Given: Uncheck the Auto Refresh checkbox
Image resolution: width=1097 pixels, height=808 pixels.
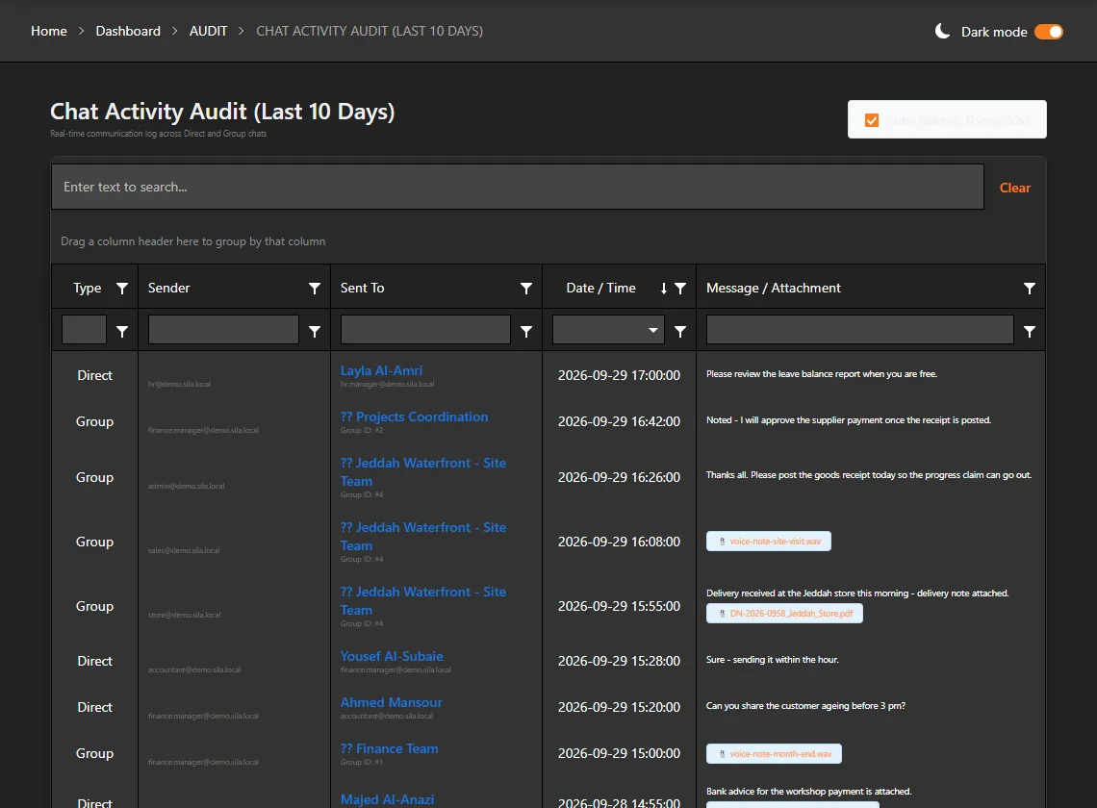Looking at the screenshot, I should (872, 120).
